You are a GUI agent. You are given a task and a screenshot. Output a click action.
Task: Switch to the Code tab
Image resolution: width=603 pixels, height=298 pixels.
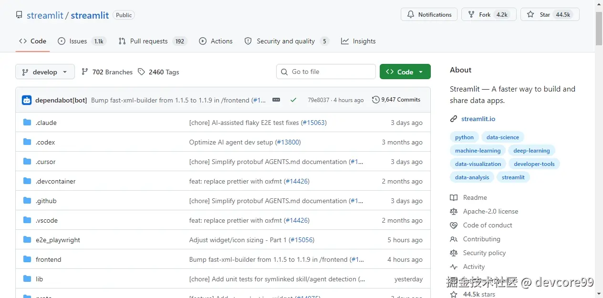pyautogui.click(x=32, y=41)
